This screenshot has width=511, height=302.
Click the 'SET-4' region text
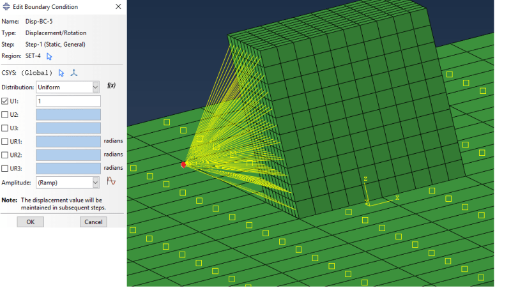tap(33, 56)
